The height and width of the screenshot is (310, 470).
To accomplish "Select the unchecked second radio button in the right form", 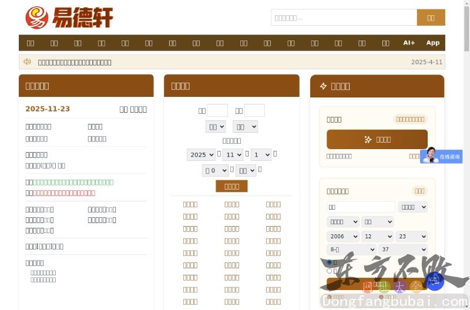I will point(329,271).
